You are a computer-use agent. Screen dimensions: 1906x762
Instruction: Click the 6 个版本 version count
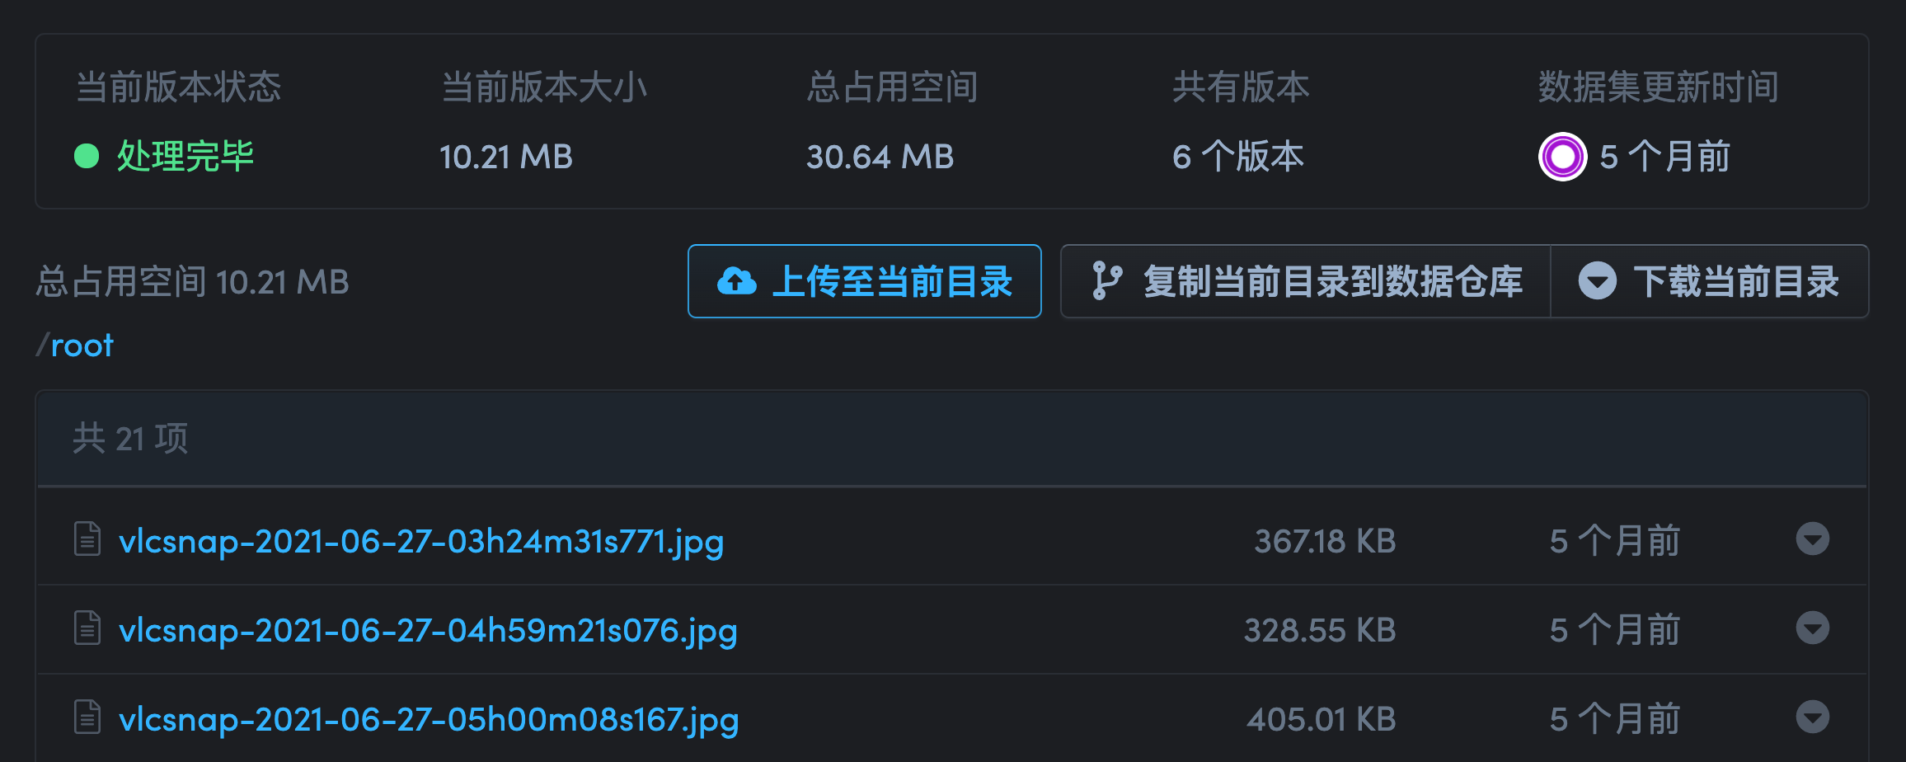pos(1238,156)
